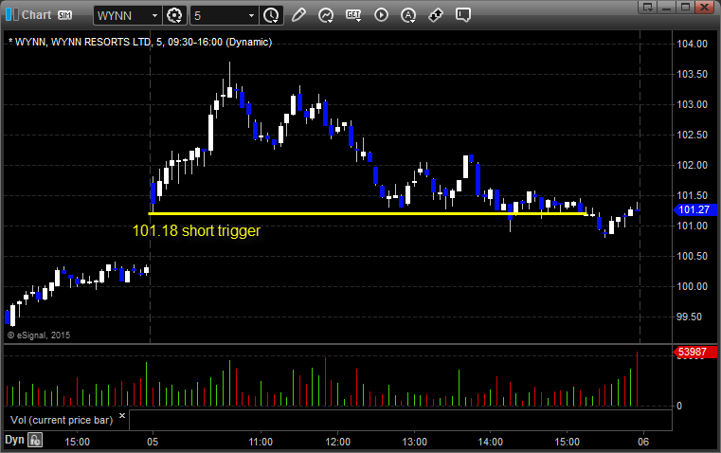The height and width of the screenshot is (453, 721).
Task: Click the 100.50 price axis label
Action: 692,256
